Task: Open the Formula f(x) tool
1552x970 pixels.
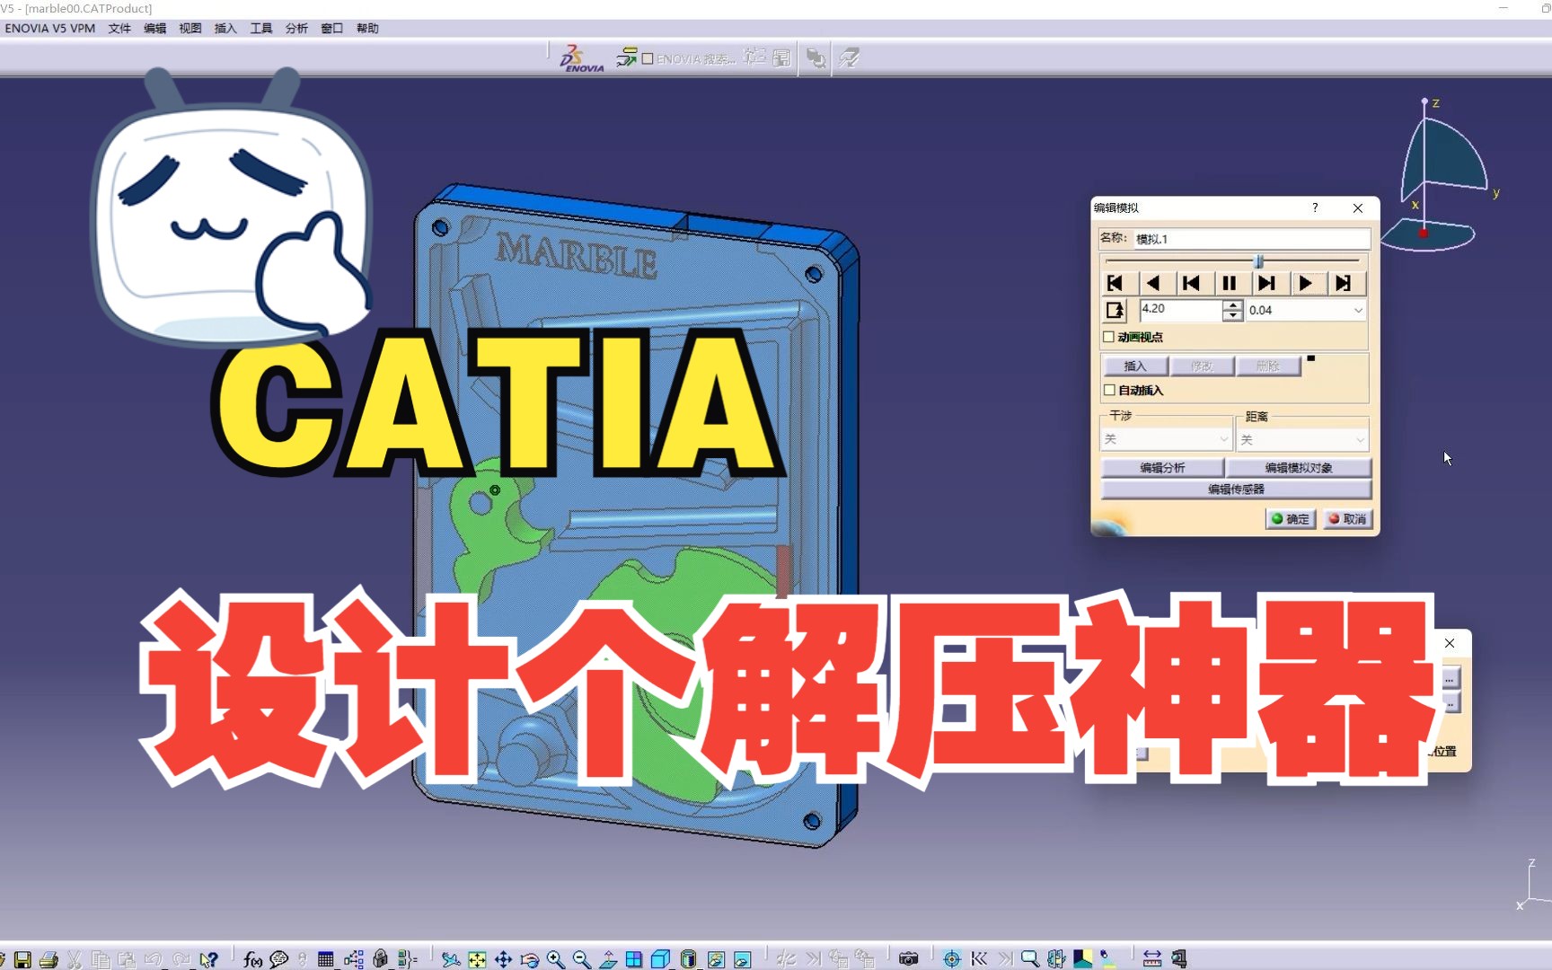Action: coord(252,959)
